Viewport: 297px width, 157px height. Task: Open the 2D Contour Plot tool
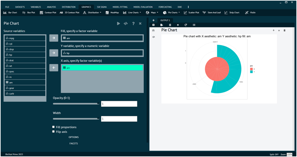pyautogui.click(x=69, y=13)
